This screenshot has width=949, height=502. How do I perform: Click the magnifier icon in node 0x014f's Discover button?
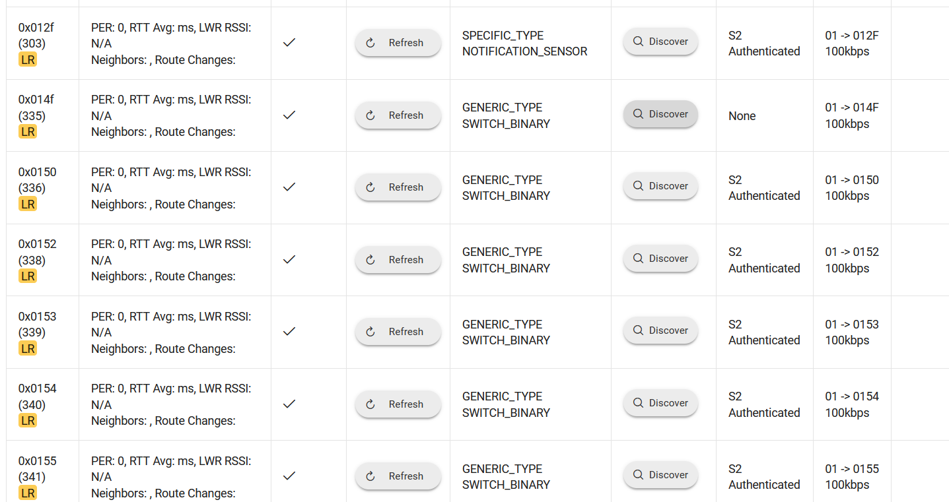tap(638, 113)
